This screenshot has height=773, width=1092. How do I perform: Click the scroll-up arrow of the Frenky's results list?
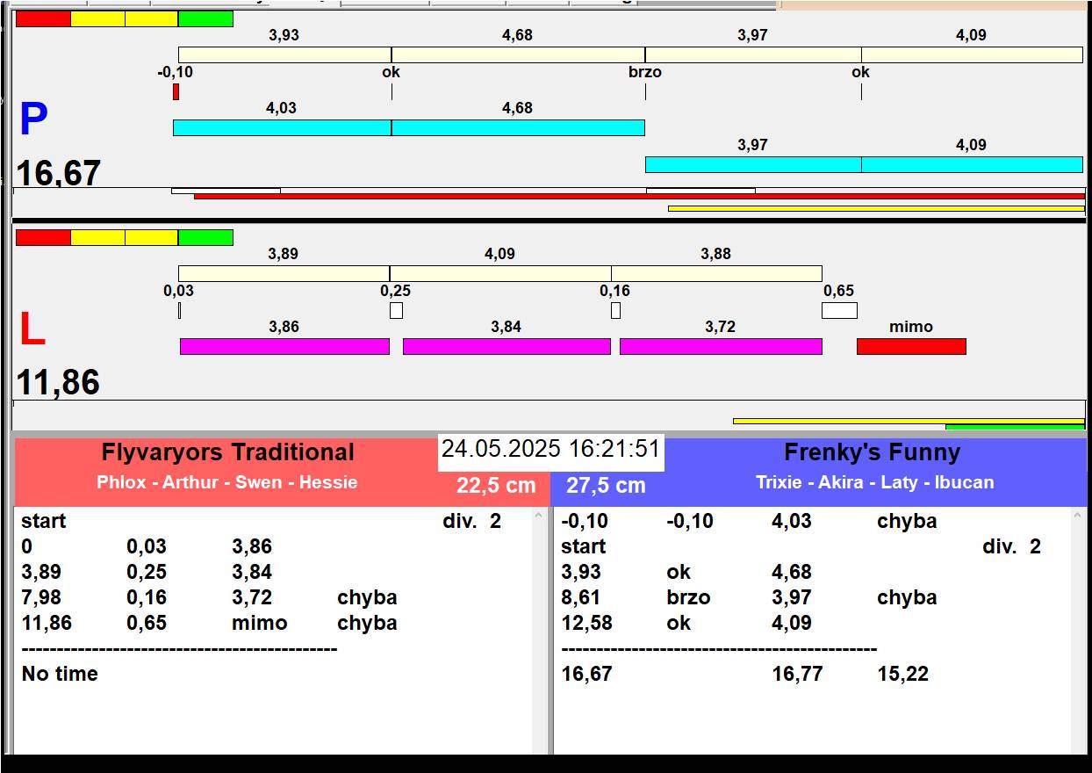point(1079,517)
